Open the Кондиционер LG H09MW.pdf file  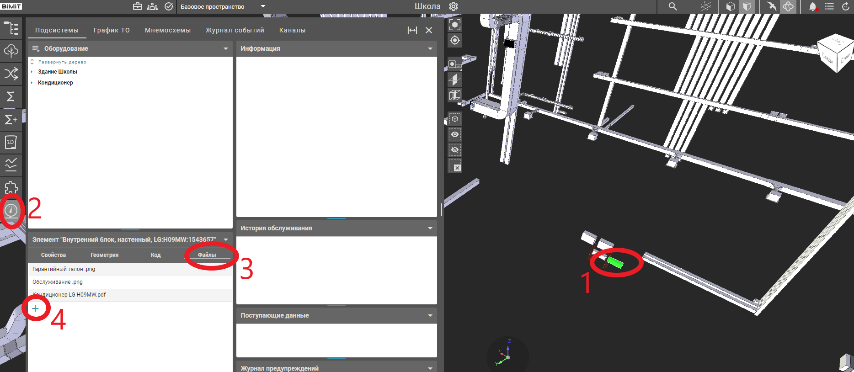[69, 295]
